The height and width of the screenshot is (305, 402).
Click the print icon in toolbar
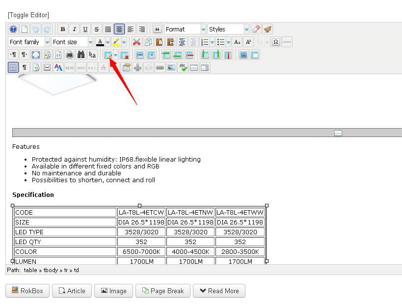pos(70,55)
